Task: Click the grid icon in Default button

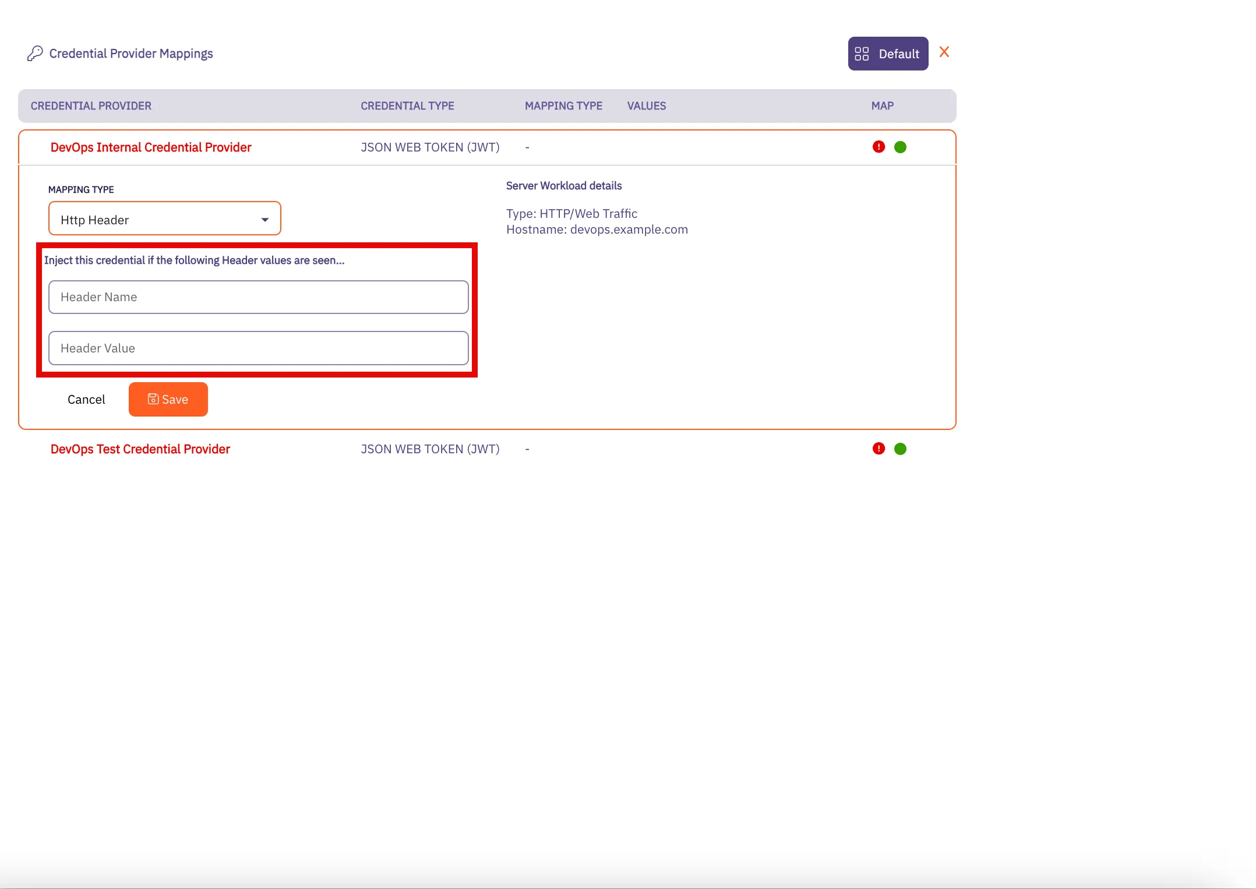Action: click(x=862, y=54)
